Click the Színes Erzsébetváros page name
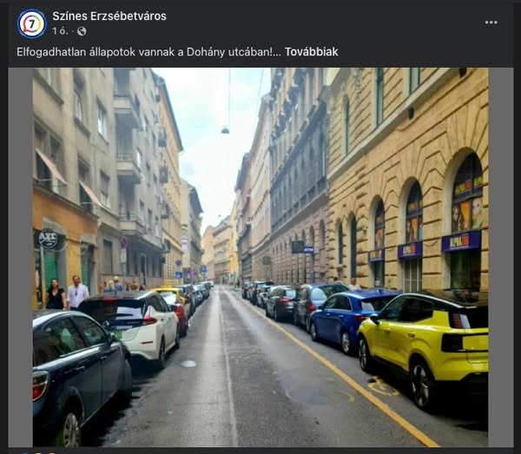521x454 pixels. click(109, 16)
